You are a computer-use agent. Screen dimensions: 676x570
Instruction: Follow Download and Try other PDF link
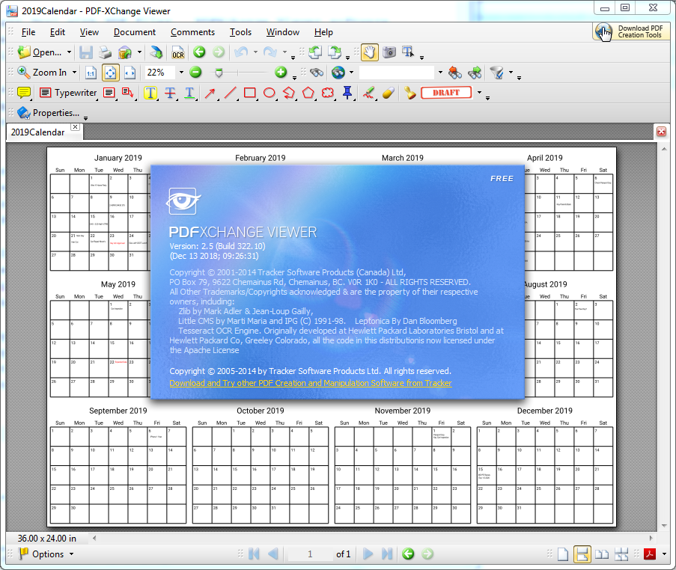pos(311,383)
